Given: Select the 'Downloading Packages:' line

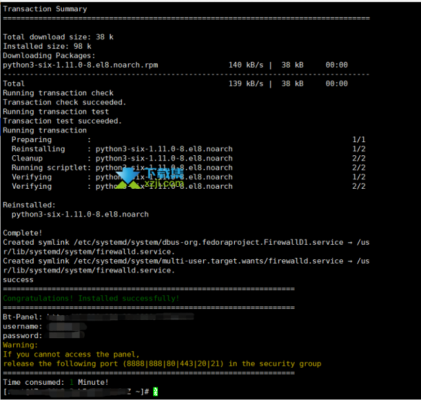Looking at the screenshot, I should pos(49,55).
